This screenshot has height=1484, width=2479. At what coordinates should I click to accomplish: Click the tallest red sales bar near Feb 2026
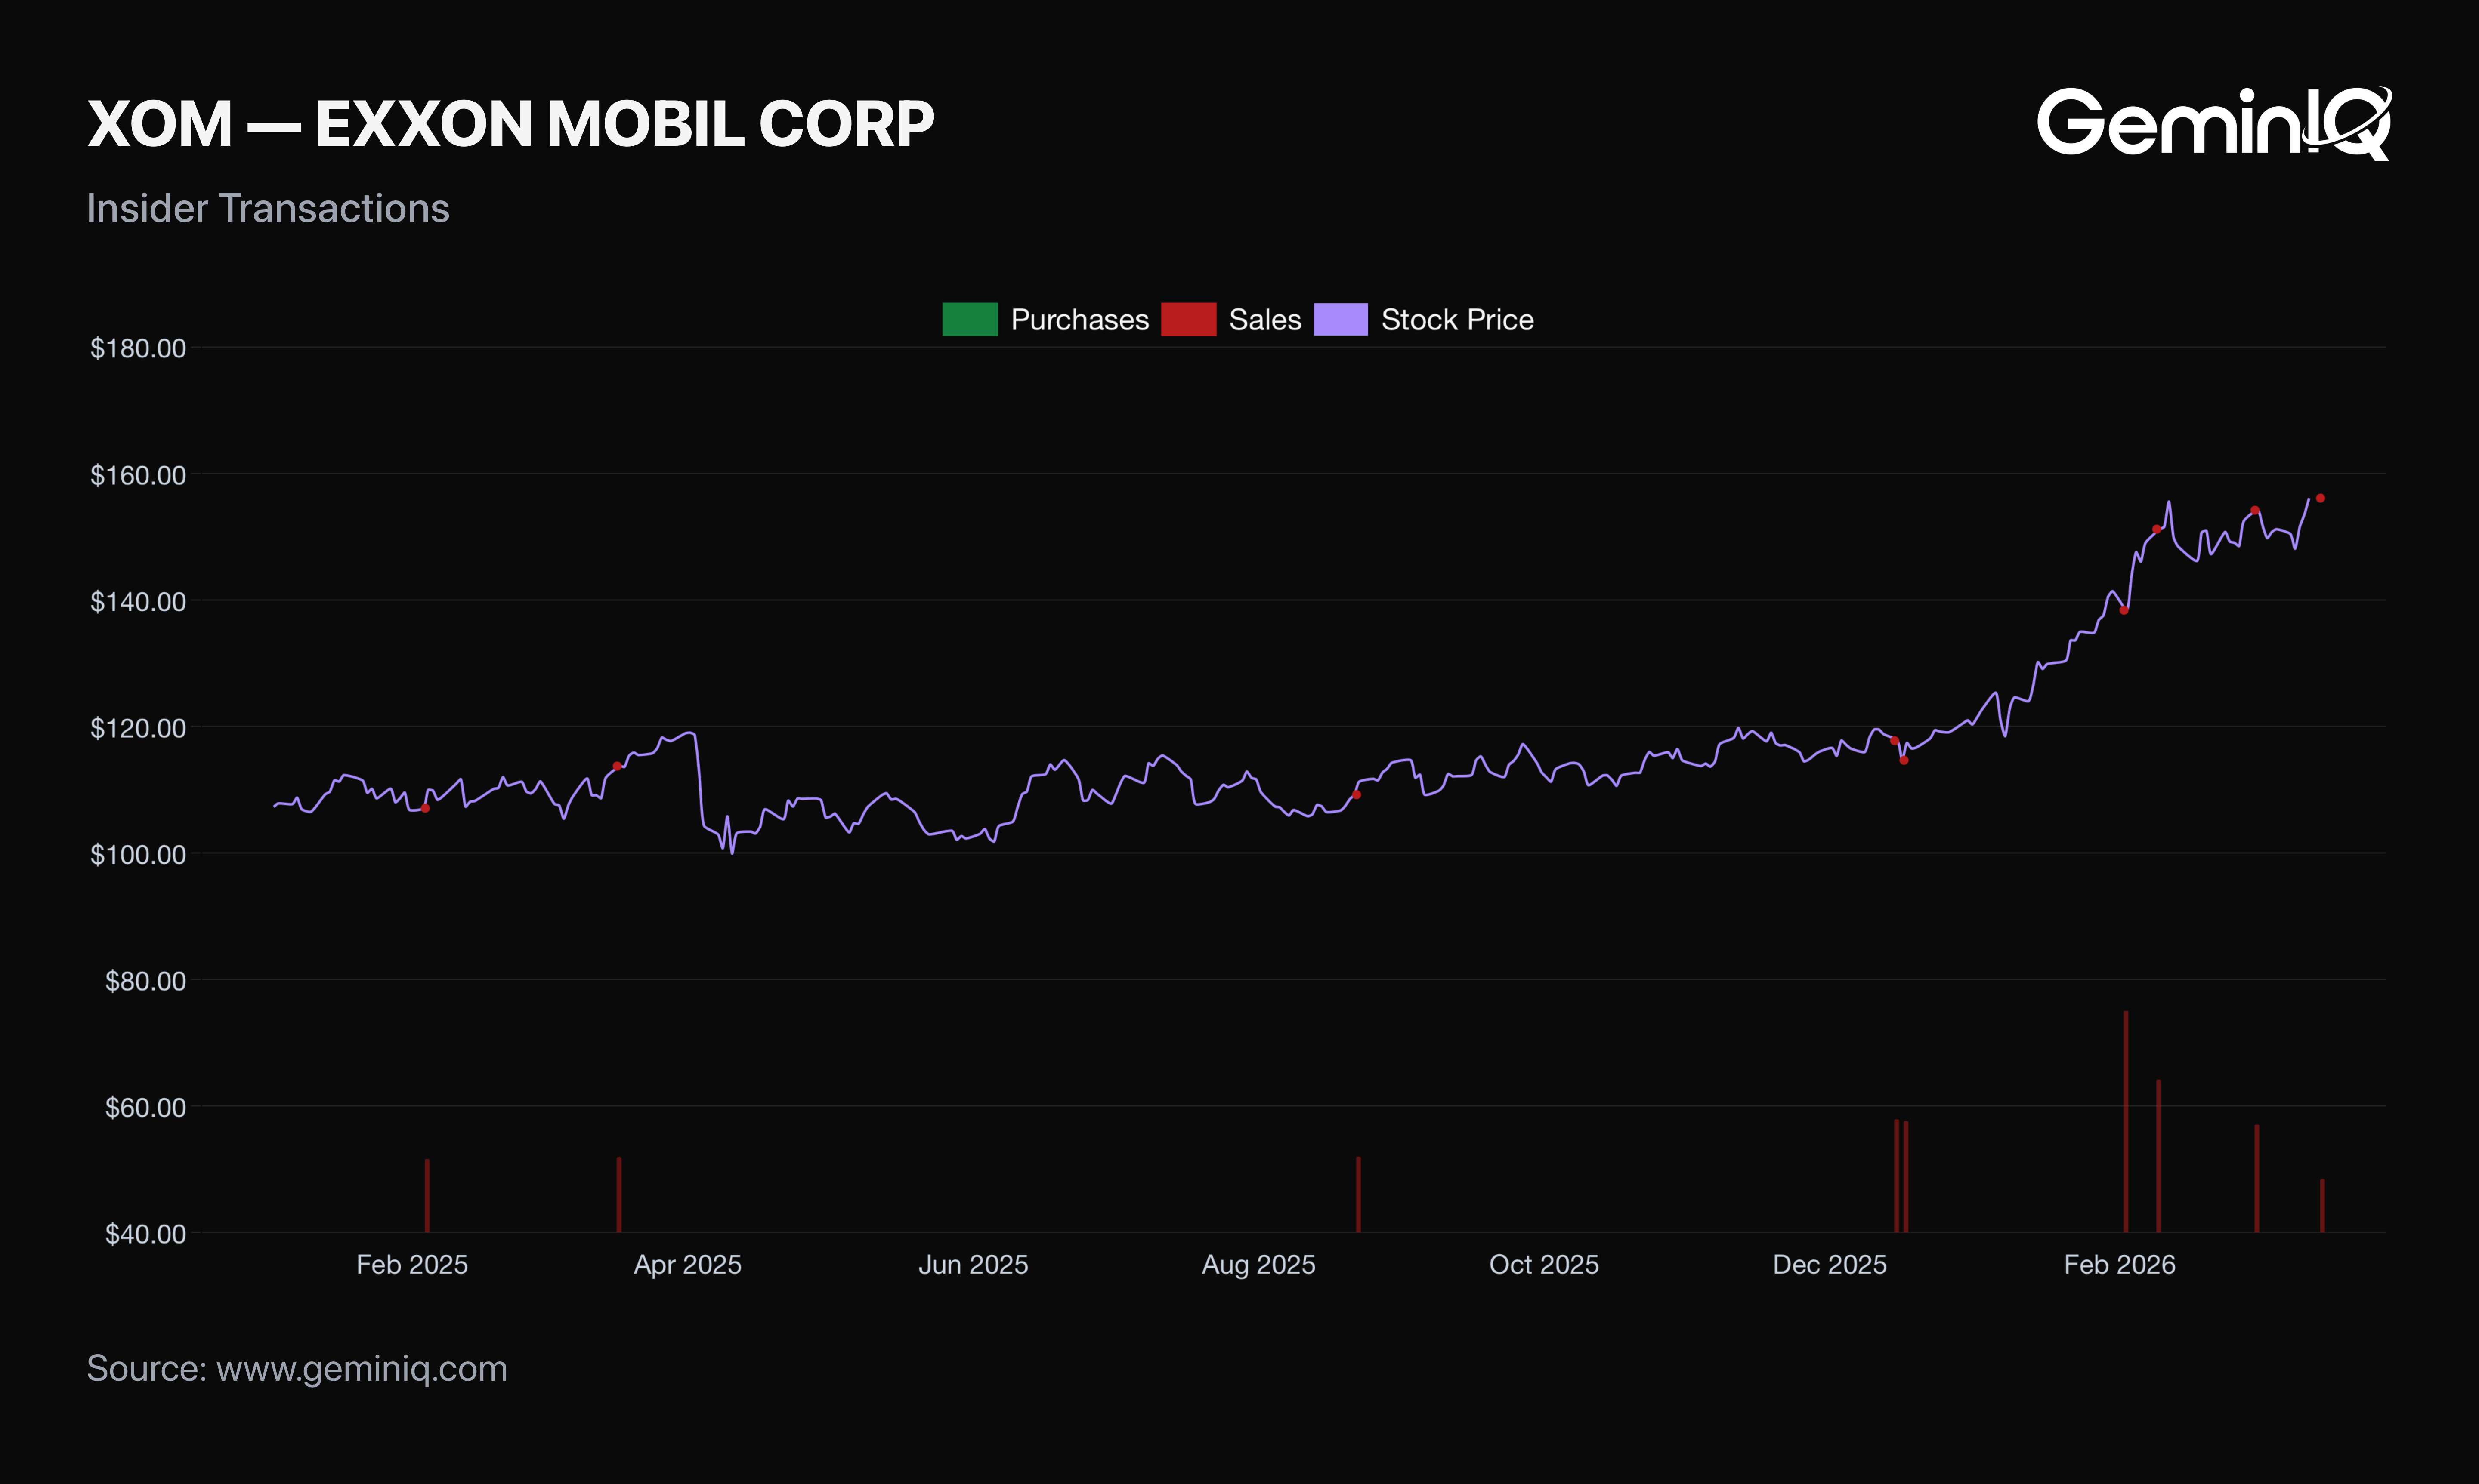pos(2126,1121)
